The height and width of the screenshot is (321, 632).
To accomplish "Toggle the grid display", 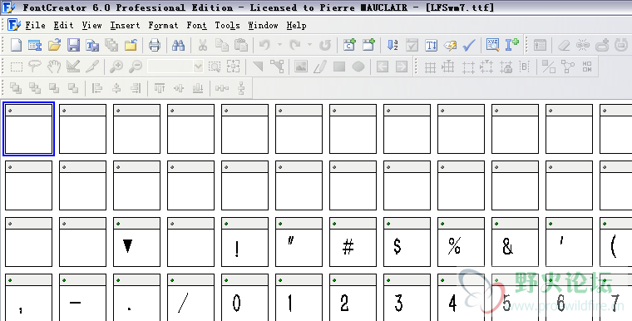I will tap(430, 67).
